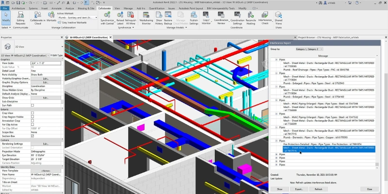388x194 pixels.
Task: Open the Group by dropdown
Action: 309,49
